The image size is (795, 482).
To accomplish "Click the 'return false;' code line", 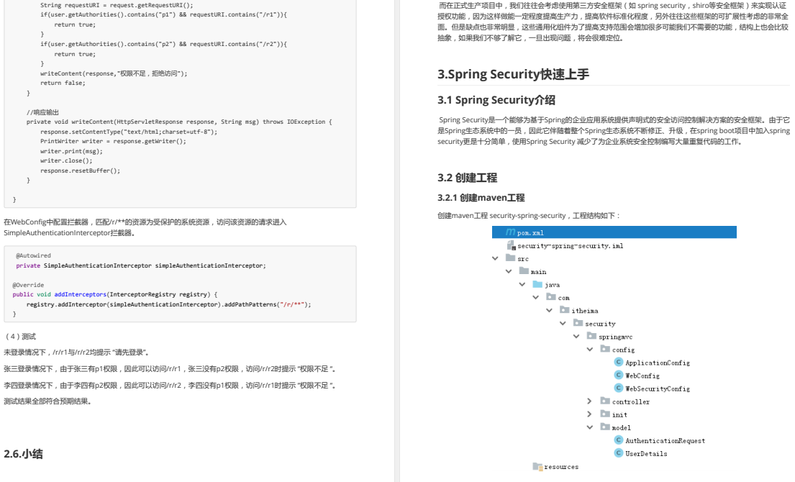I will 63,83.
